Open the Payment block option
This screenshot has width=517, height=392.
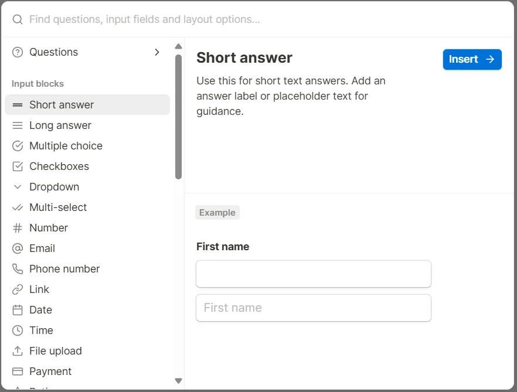pos(50,371)
